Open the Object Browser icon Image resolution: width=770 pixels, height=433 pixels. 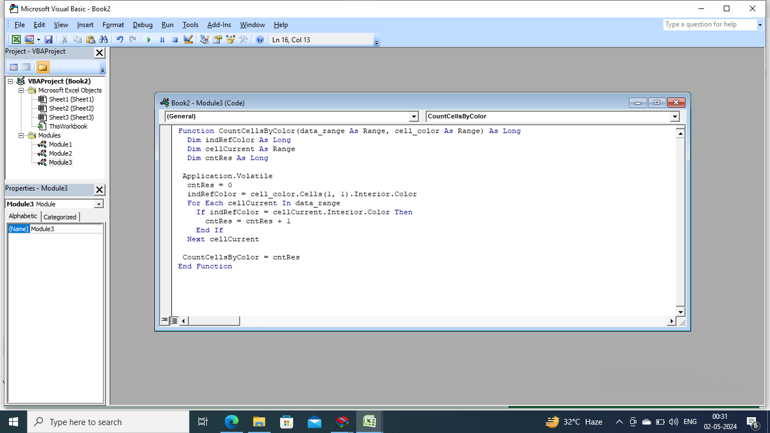pos(231,39)
